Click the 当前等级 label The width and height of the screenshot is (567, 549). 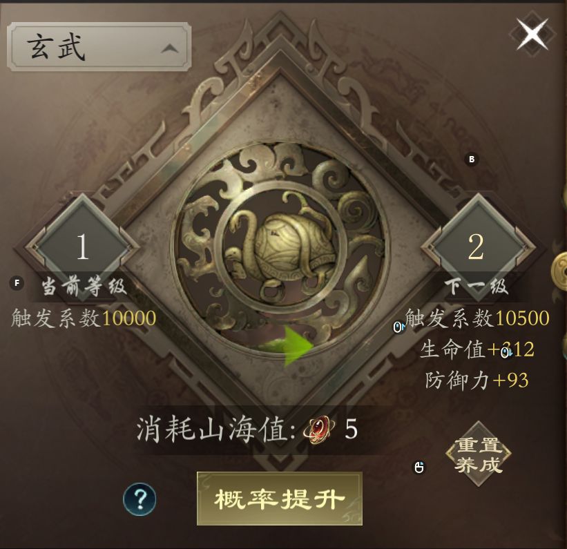(84, 287)
